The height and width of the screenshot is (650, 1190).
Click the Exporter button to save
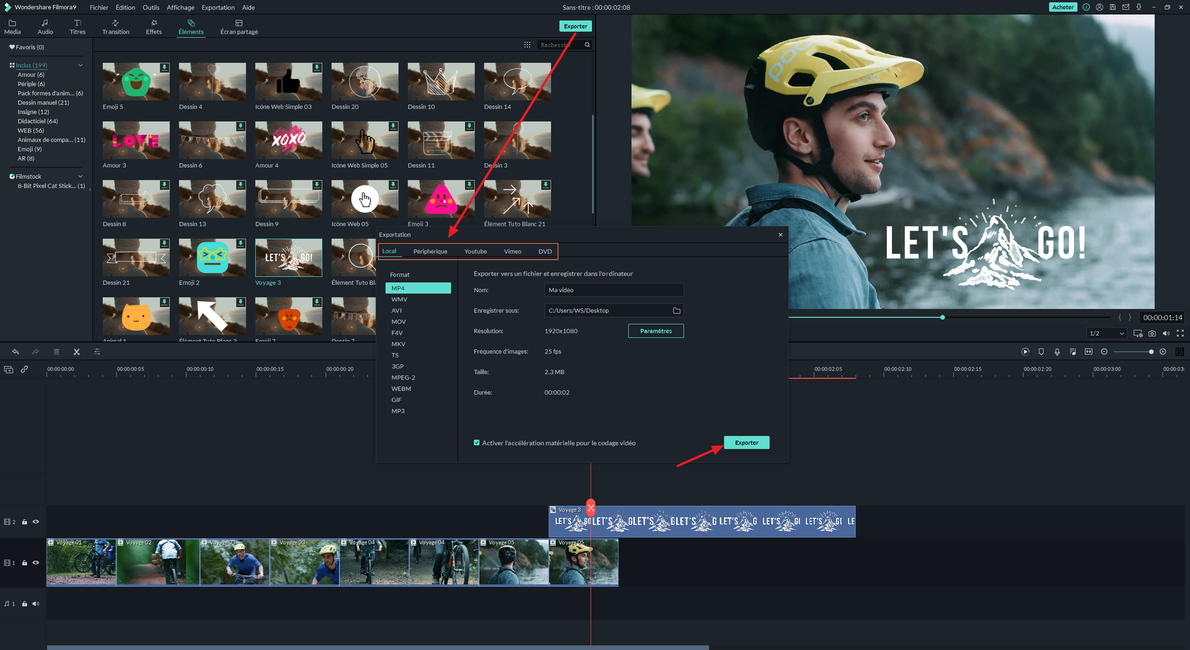tap(746, 442)
